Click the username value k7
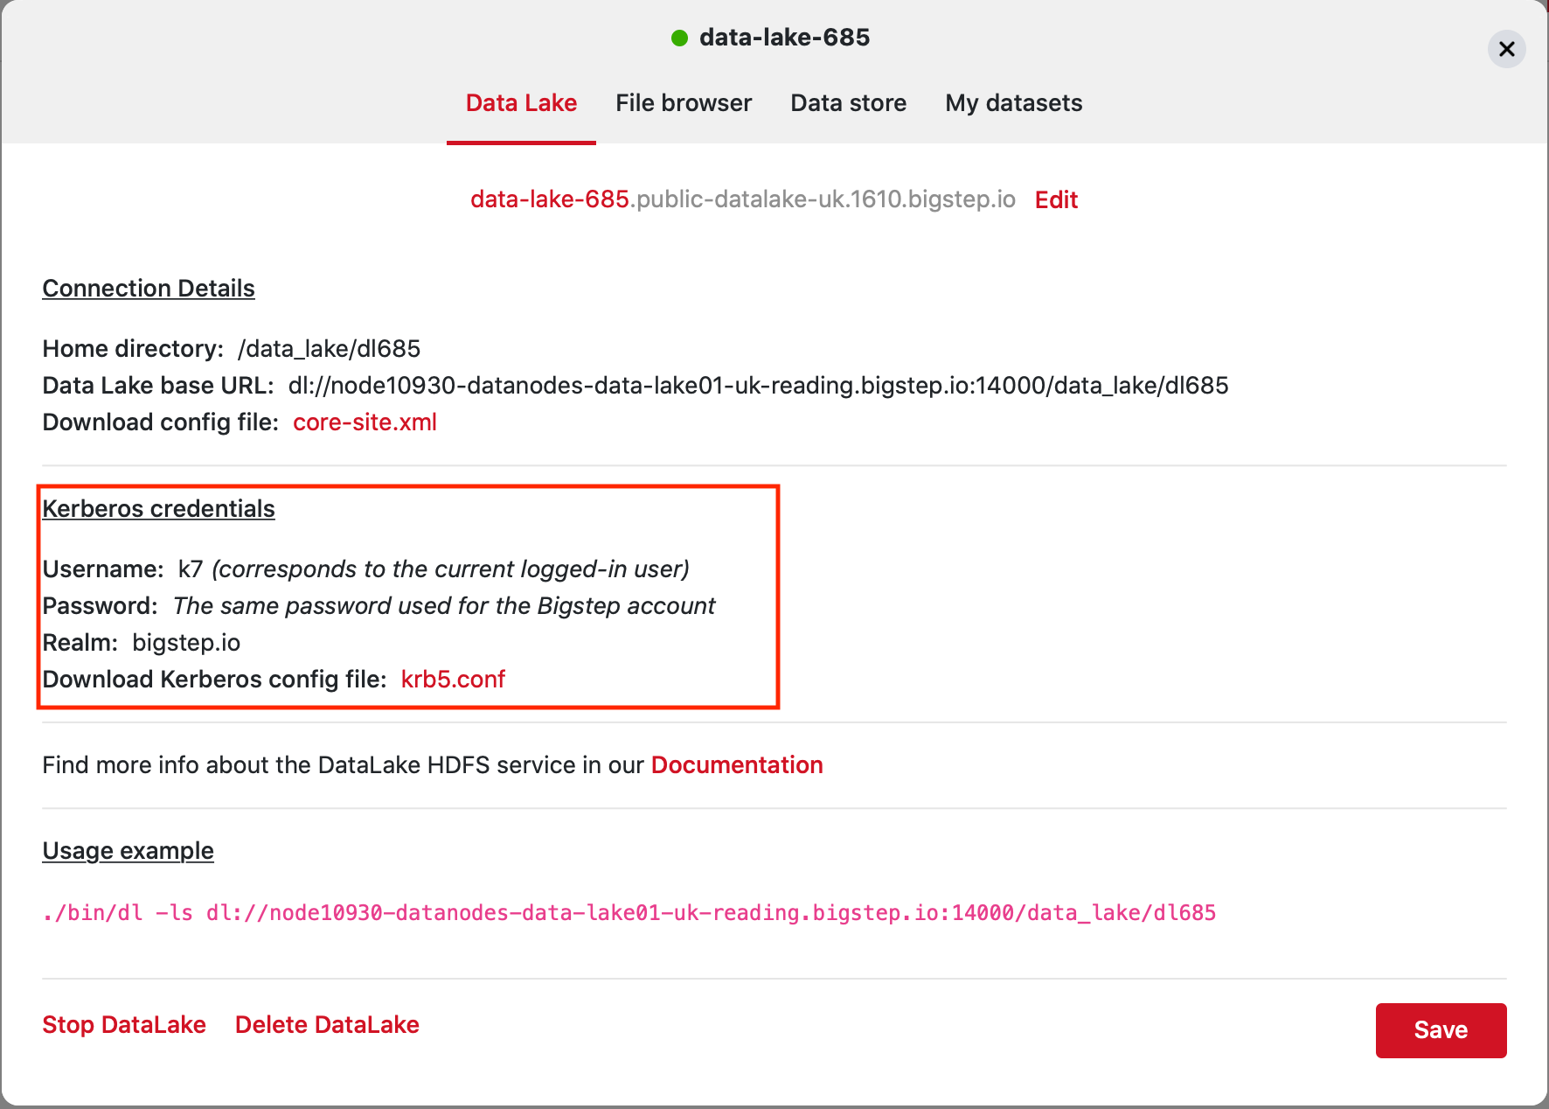The height and width of the screenshot is (1109, 1549). tap(190, 569)
